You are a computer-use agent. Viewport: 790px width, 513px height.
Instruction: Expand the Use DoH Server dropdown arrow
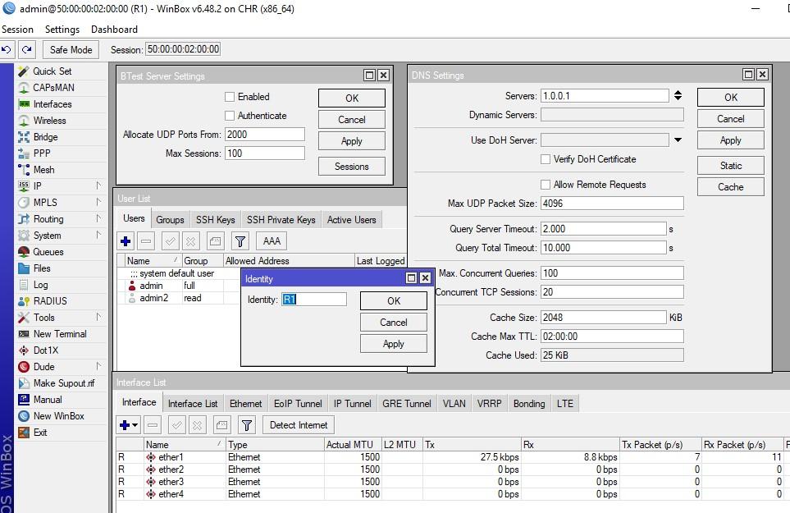pyautogui.click(x=678, y=140)
